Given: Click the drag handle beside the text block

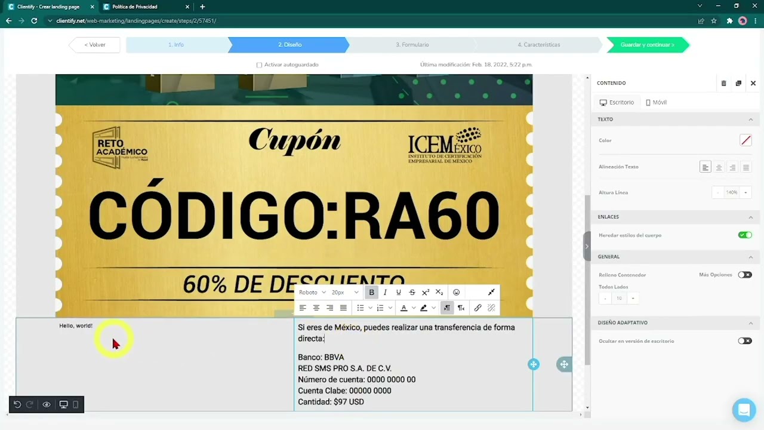Looking at the screenshot, I should (534, 364).
